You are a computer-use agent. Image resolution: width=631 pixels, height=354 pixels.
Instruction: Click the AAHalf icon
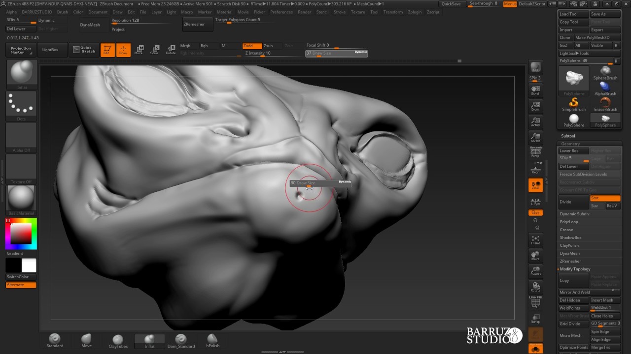535,138
